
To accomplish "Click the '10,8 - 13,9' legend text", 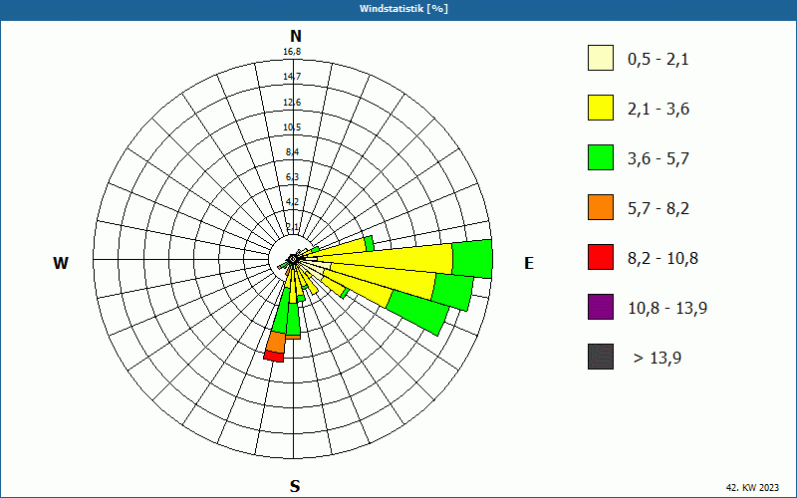I will pos(667,309).
